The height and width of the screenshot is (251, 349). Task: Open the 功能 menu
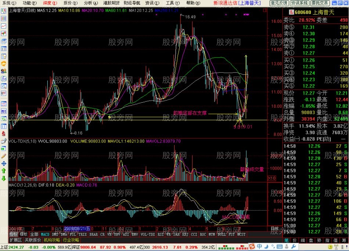point(30,3)
